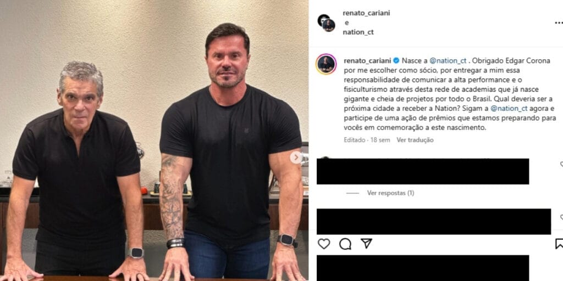Open the stacked profile avatars in the header

click(327, 23)
